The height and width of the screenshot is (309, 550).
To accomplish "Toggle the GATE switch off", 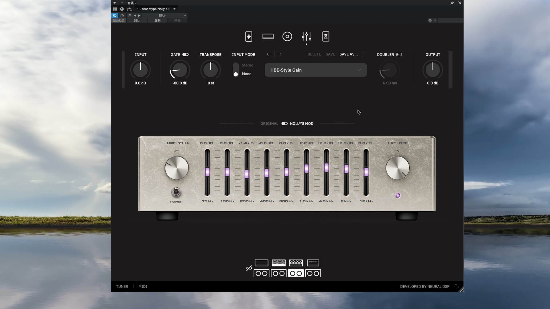I will tap(185, 54).
